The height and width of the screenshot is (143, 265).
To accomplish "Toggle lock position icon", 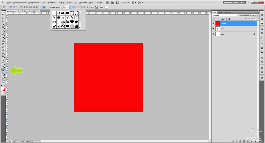I will (227, 19).
